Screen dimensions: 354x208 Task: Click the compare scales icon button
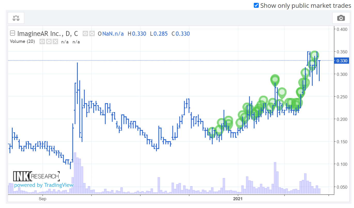click(16, 18)
